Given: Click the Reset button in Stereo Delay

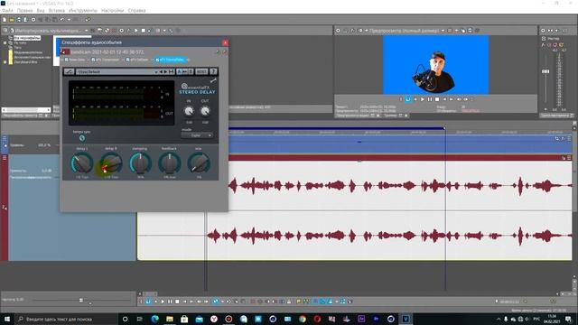Looking at the screenshot, I should tap(201, 72).
